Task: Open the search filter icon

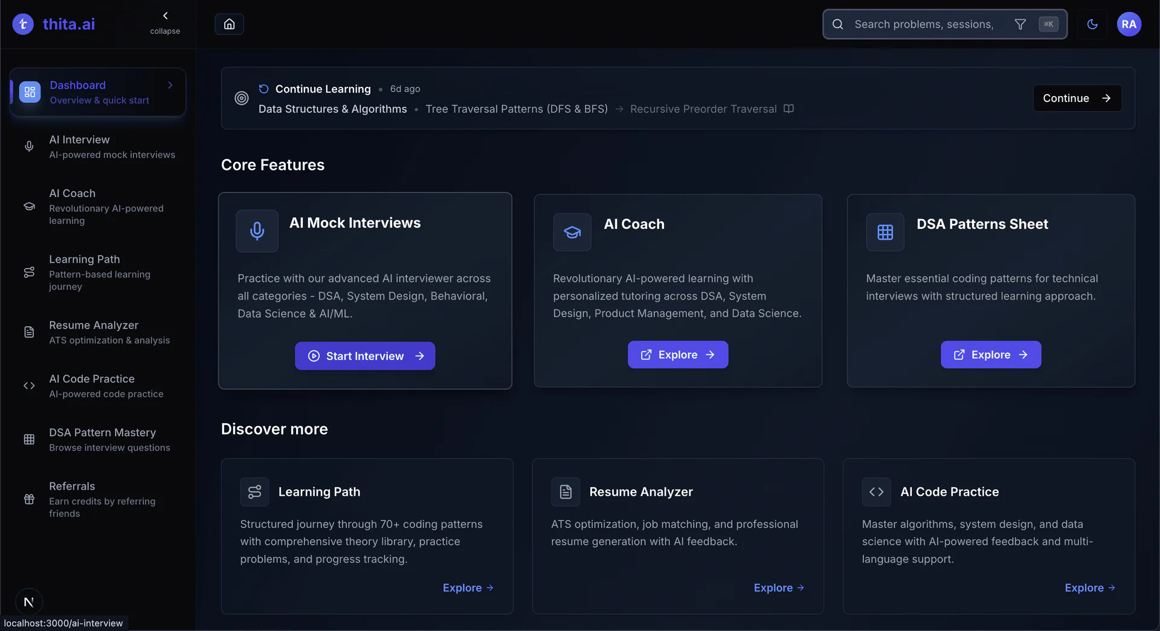Action: tap(1020, 24)
